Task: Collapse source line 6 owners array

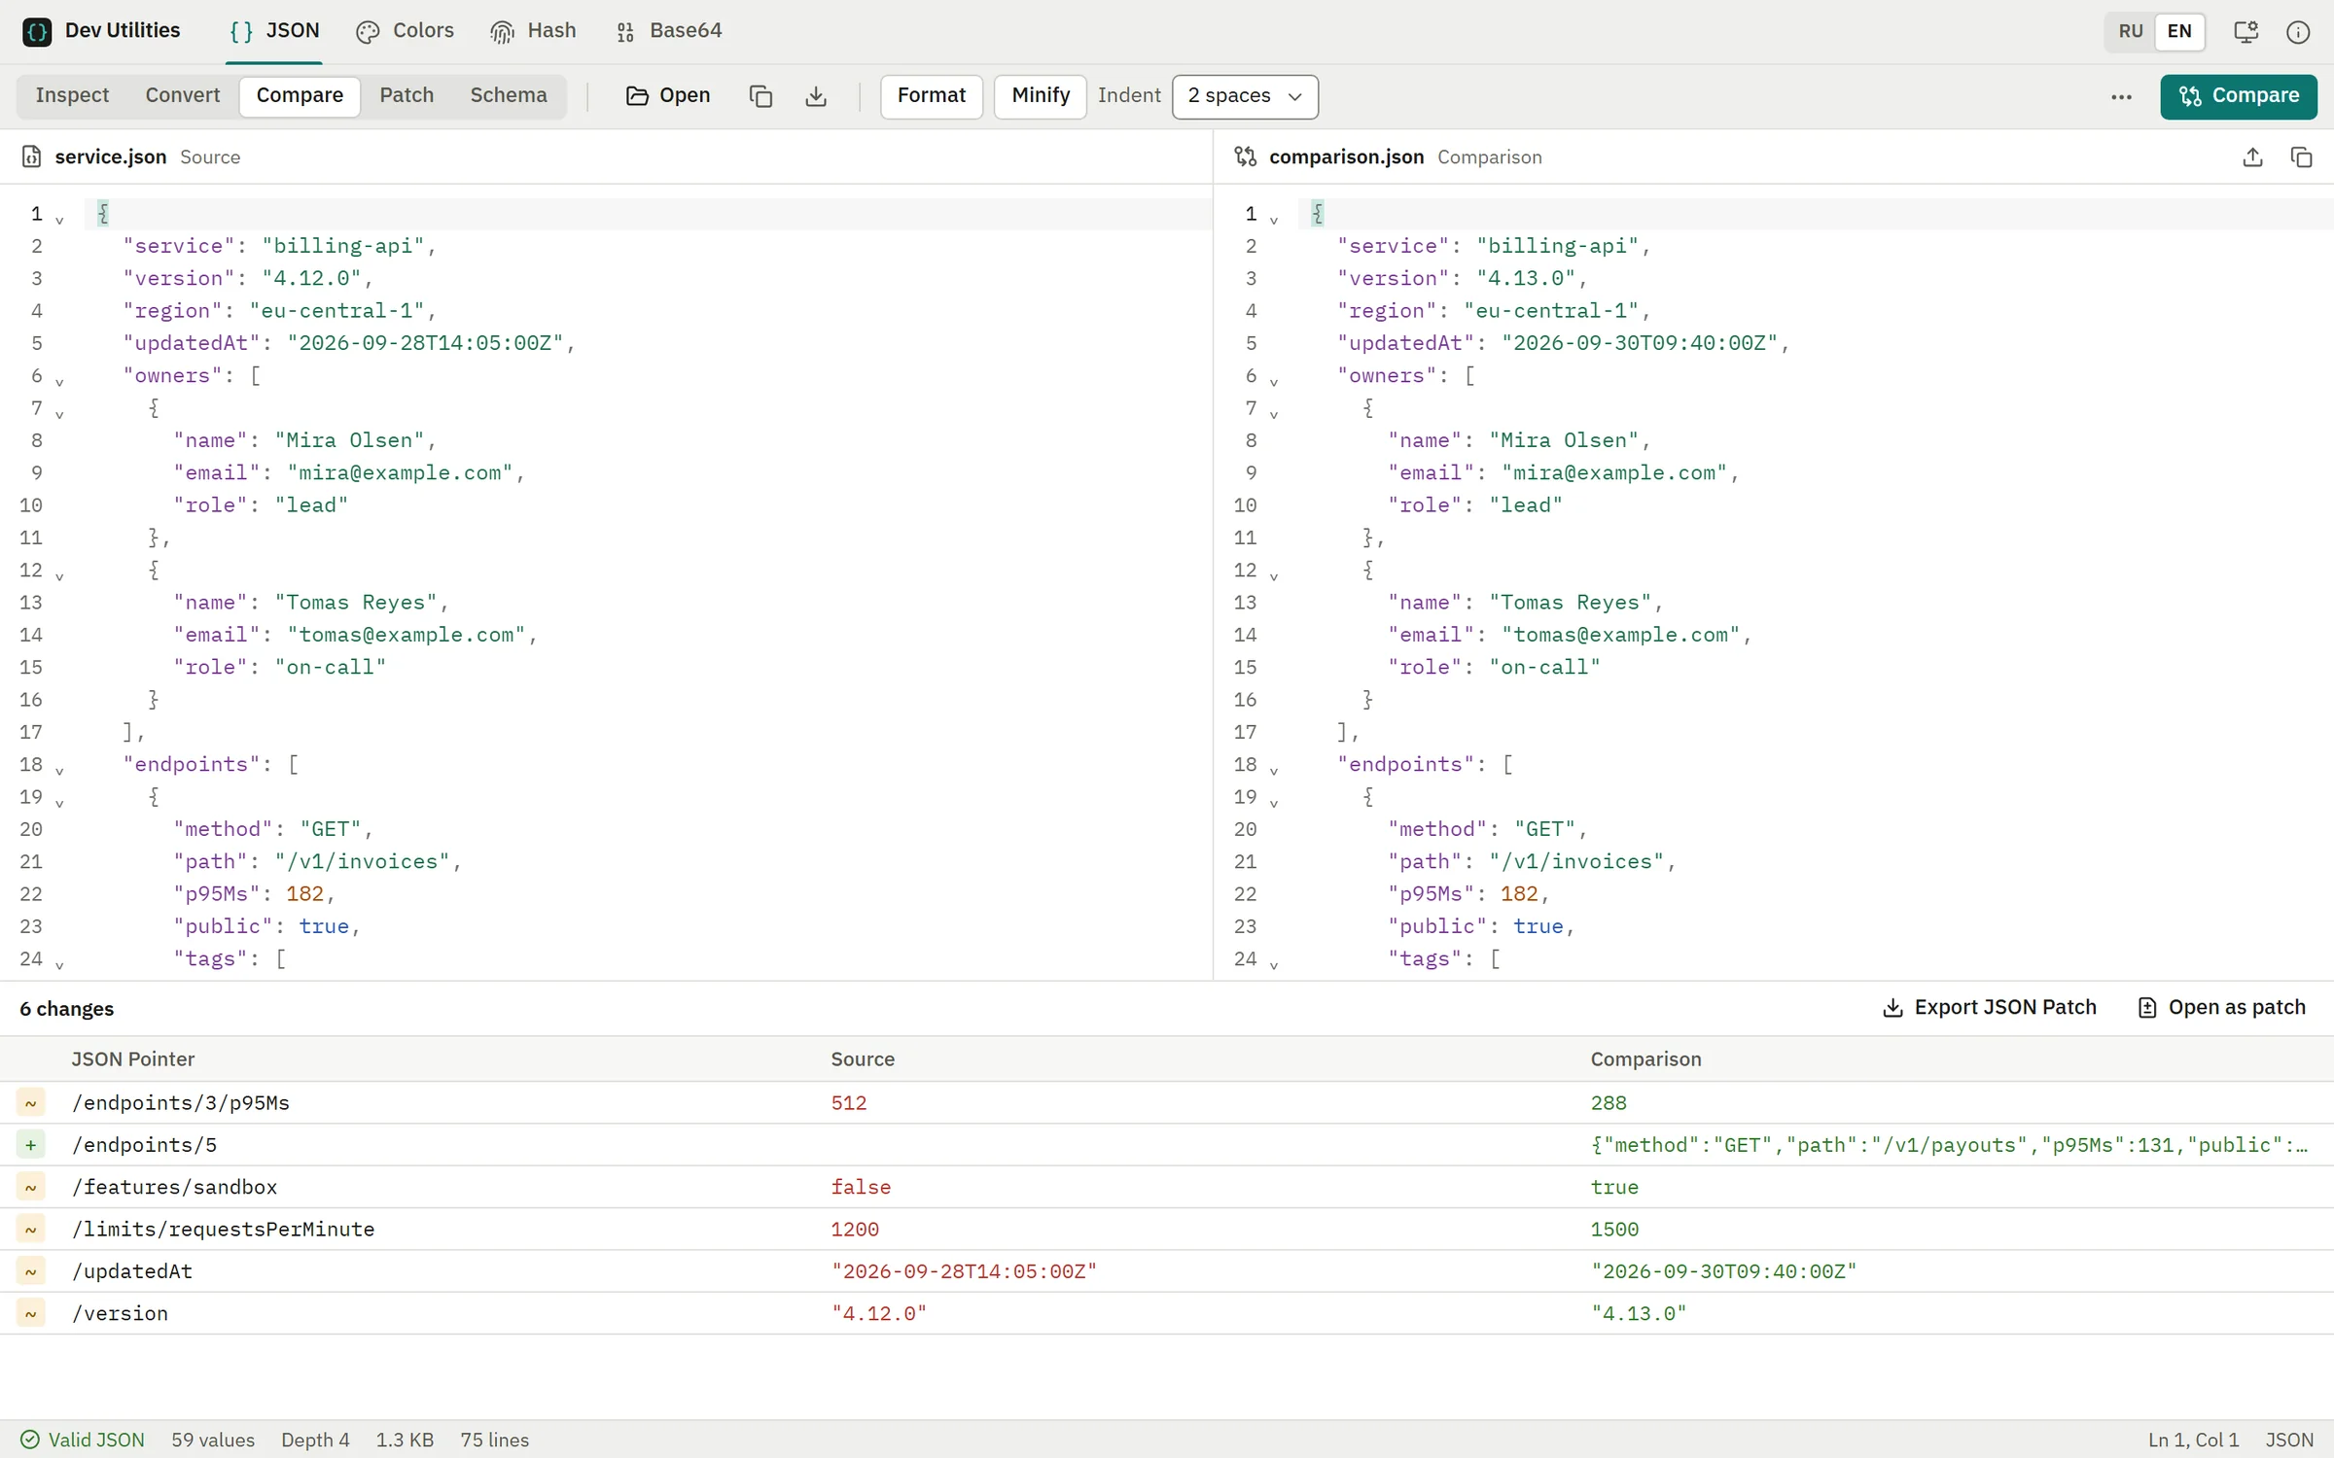Action: 59,381
